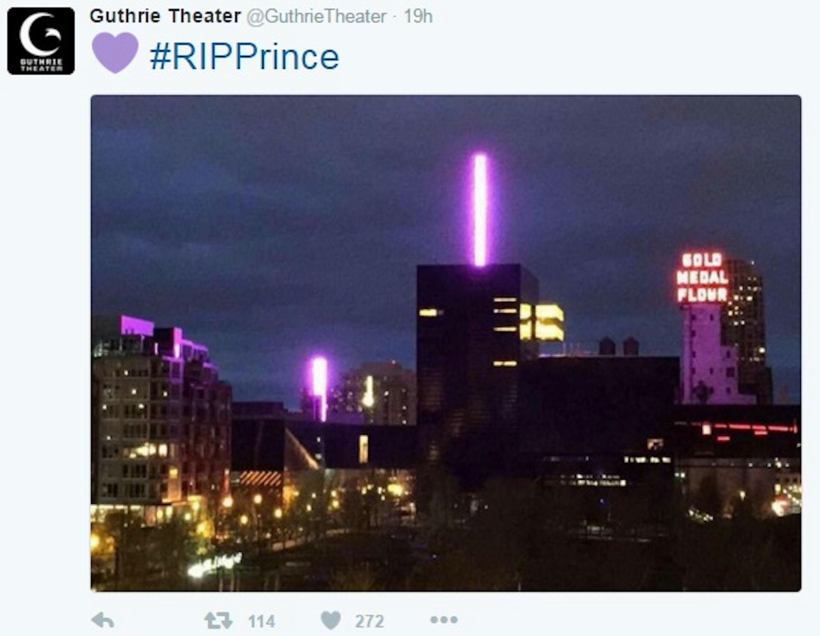Image resolution: width=820 pixels, height=636 pixels.
Task: Open the @GuthrieTheater handle
Action: click(x=317, y=16)
